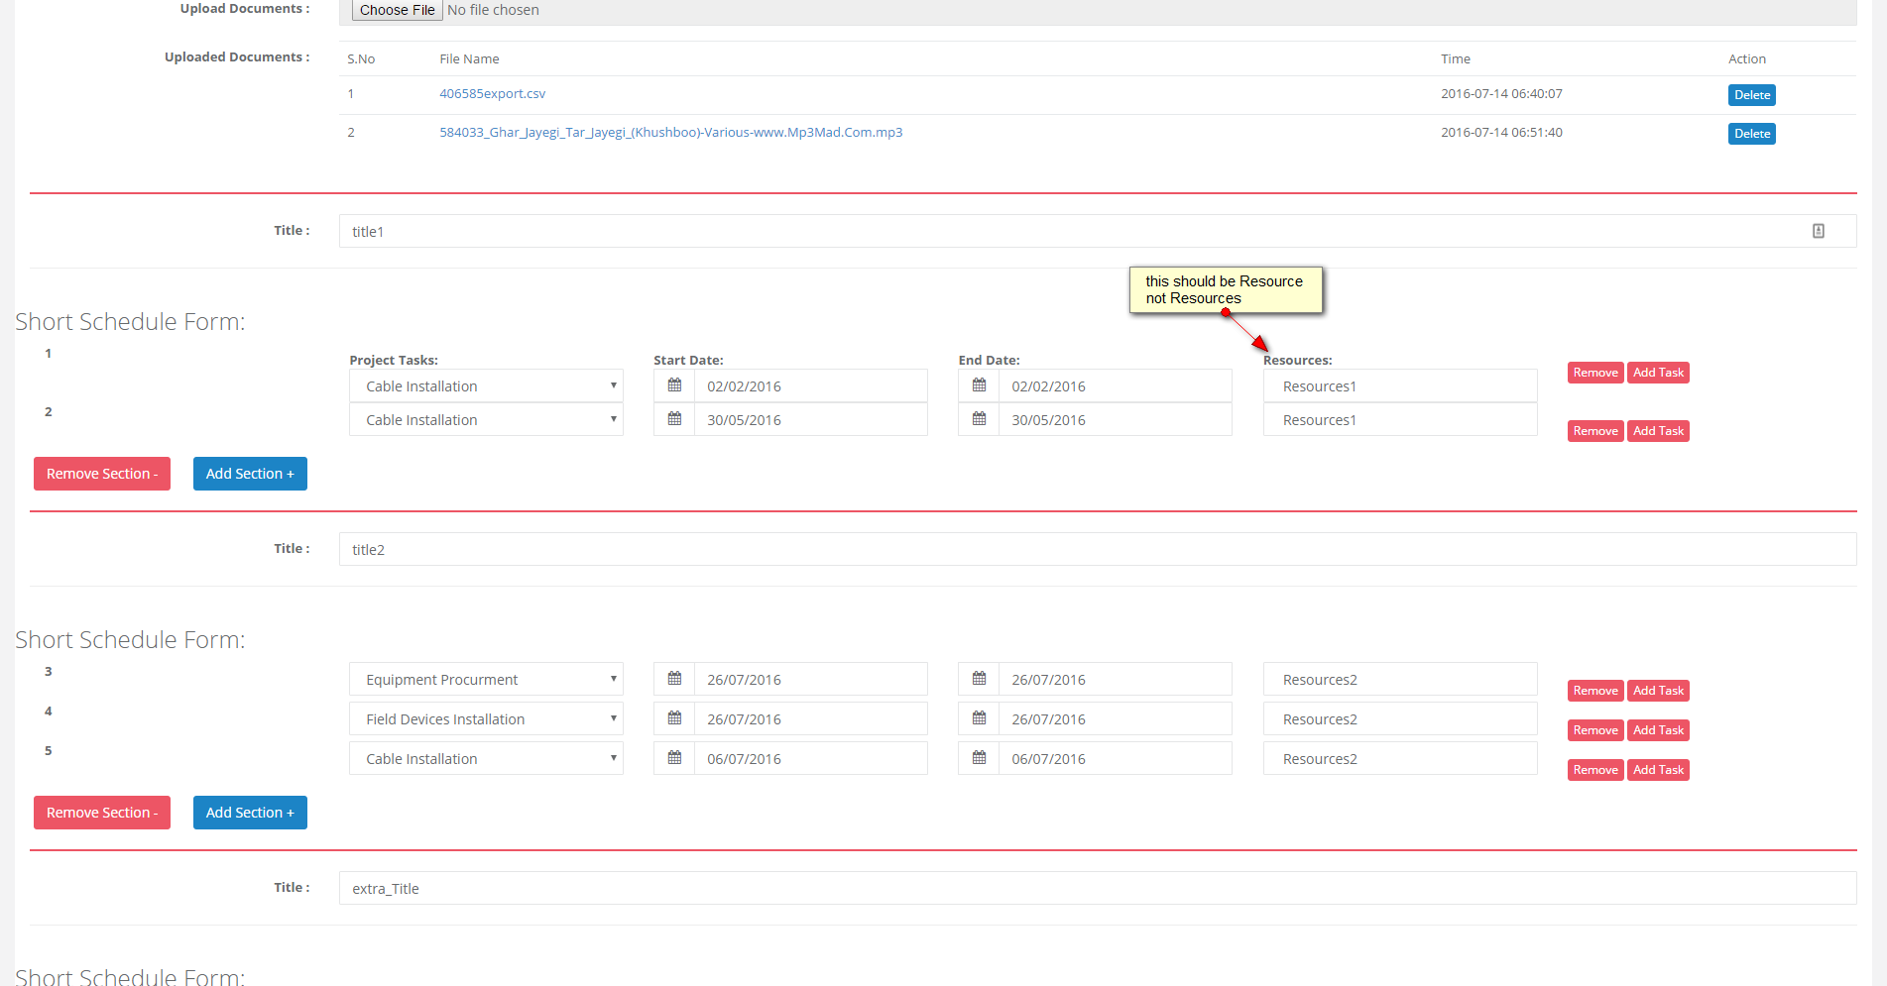
Task: Add a section after title2 section
Action: pyautogui.click(x=250, y=813)
